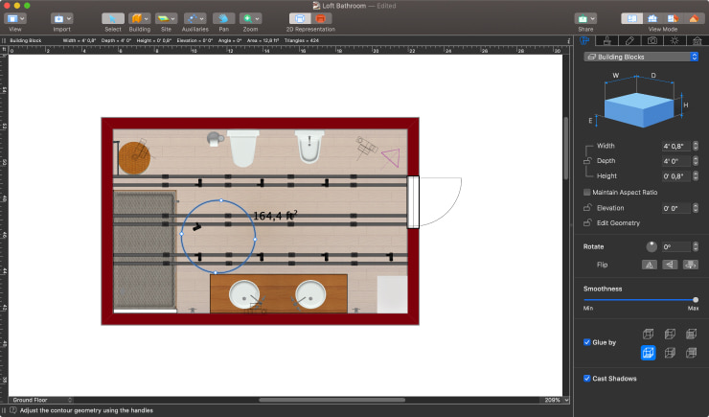This screenshot has width=709, height=417.
Task: Disable Cast Shadows checkbox
Action: click(587, 378)
